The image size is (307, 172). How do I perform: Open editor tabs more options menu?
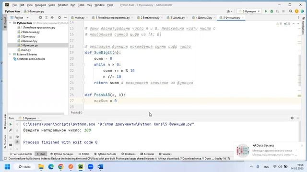click(x=298, y=18)
